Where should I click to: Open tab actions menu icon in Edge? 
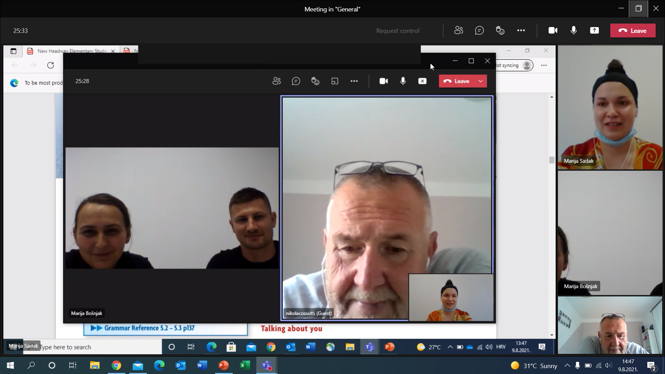pos(13,51)
